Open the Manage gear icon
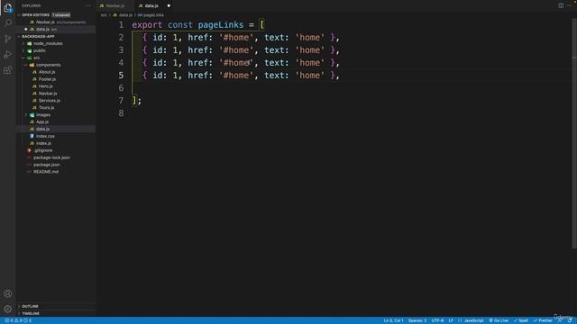 pos(8,310)
